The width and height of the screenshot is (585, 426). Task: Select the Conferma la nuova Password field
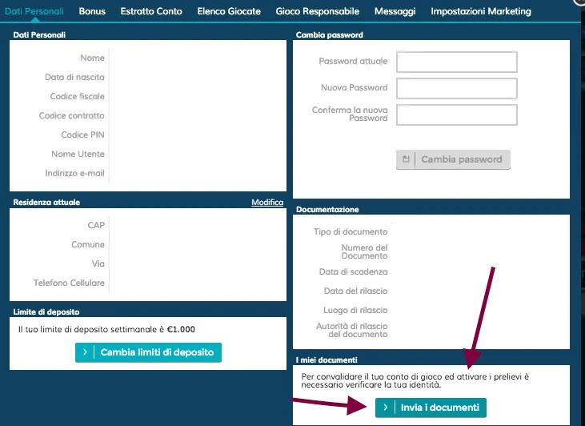pyautogui.click(x=457, y=115)
